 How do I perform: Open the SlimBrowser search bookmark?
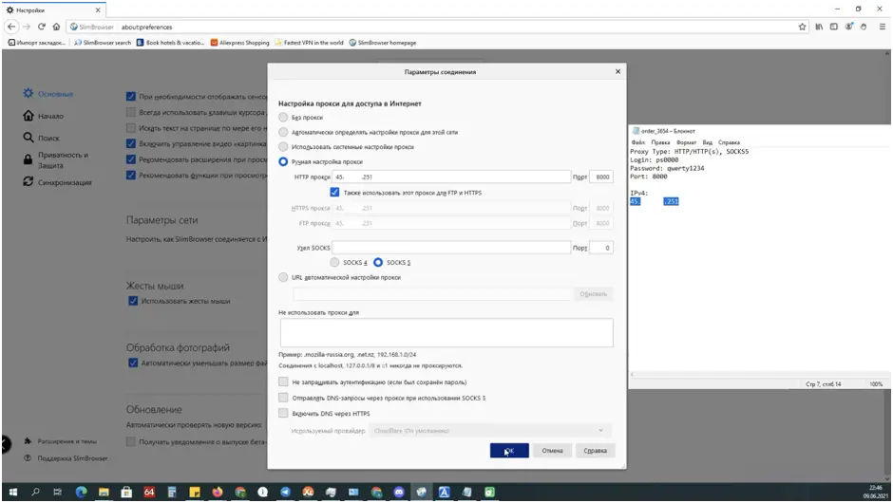click(x=103, y=43)
